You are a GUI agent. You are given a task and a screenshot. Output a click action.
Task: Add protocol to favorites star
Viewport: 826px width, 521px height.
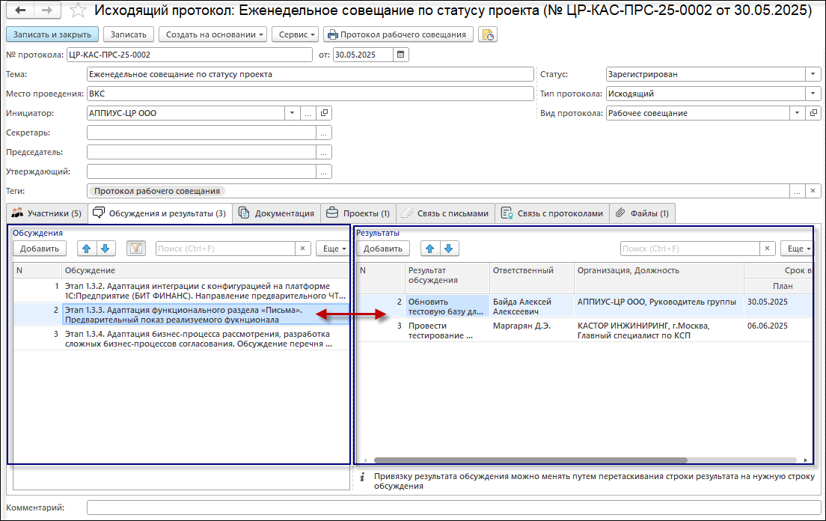[x=78, y=10]
